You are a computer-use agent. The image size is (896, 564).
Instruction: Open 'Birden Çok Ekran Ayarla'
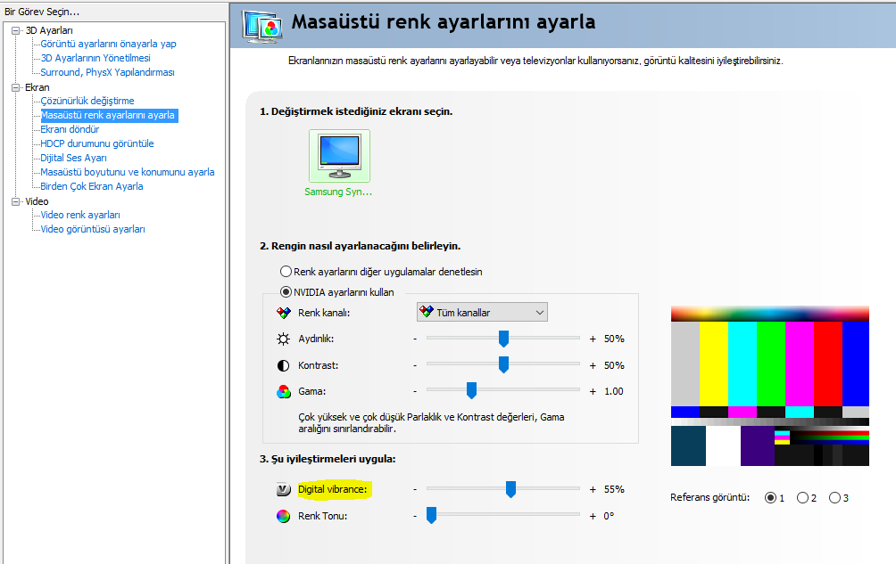[92, 186]
